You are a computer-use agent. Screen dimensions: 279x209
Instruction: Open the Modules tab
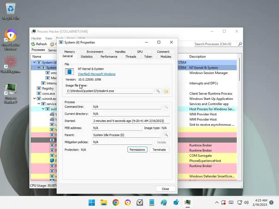pos(166,57)
